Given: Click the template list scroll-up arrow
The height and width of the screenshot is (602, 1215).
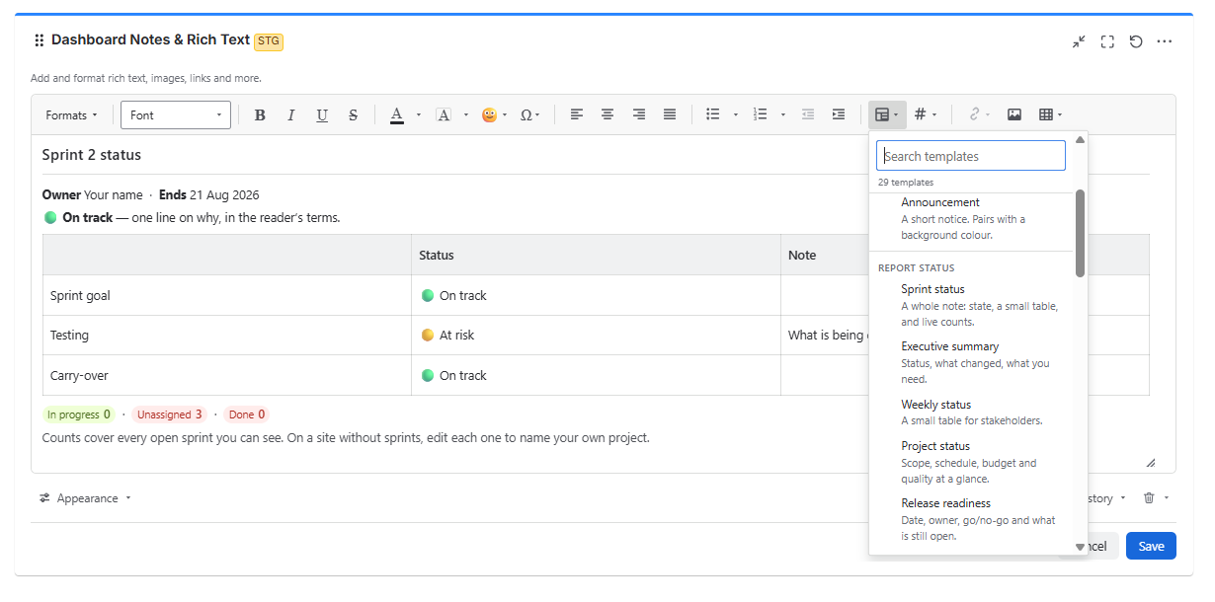Looking at the screenshot, I should [1080, 139].
